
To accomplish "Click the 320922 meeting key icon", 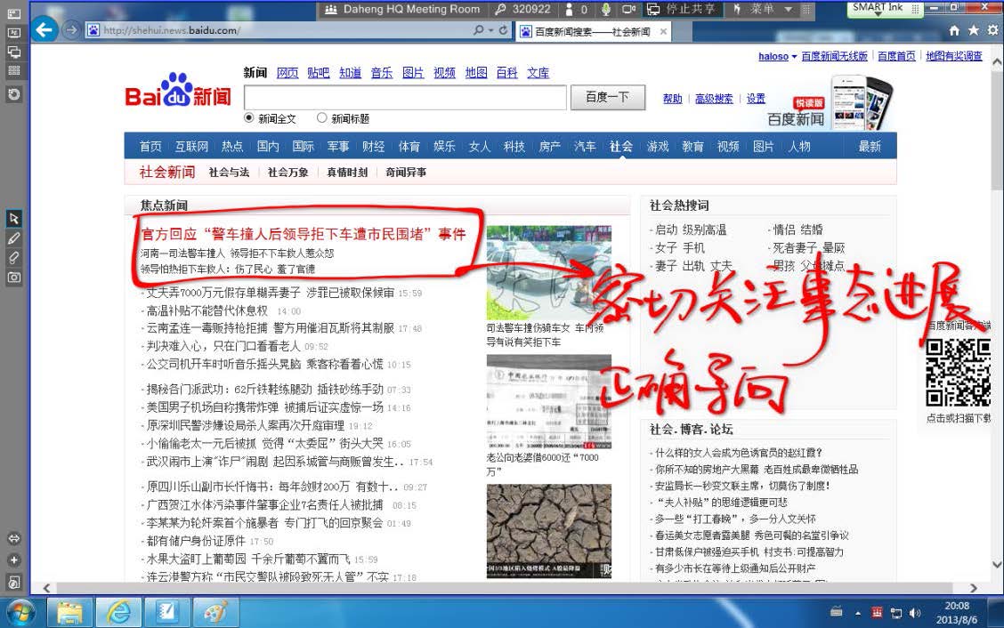I will click(x=501, y=9).
